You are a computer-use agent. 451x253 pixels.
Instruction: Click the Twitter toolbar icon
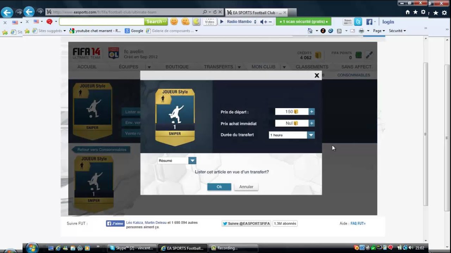[x=358, y=22]
